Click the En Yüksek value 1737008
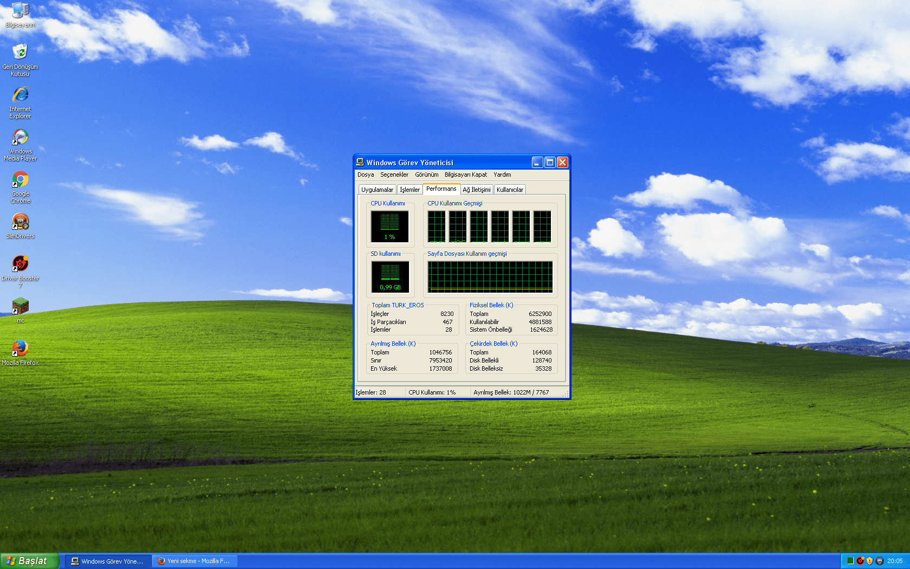 tap(440, 368)
